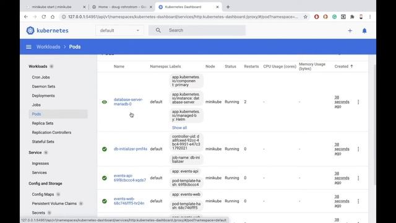Click the search magnifier icon
Screen dimensions: 396x223
(158, 30)
